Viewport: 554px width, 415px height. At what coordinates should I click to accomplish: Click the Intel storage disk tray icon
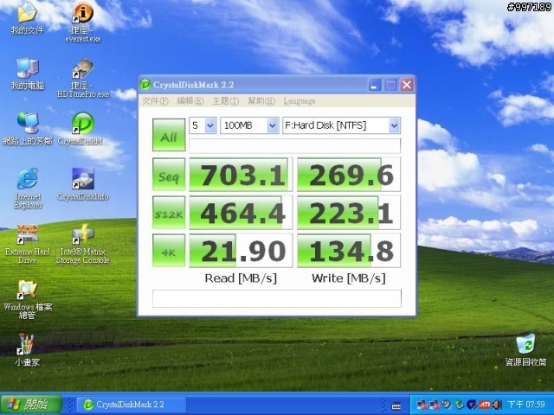[447, 404]
